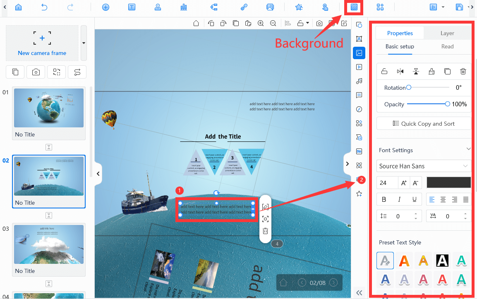This screenshot has height=299, width=477.
Task: Click the New camera frame button
Action: click(x=42, y=43)
